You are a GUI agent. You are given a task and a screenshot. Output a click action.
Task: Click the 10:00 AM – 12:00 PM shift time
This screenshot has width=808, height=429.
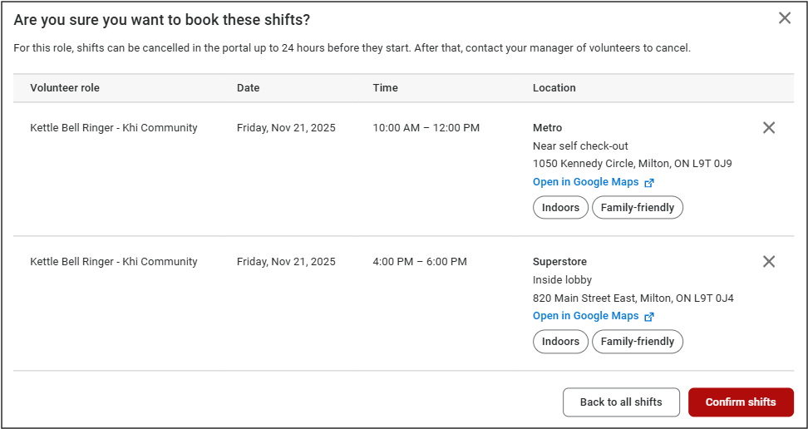click(426, 128)
